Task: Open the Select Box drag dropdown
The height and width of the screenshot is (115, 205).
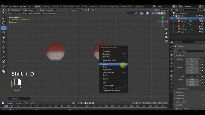Action: (52, 10)
